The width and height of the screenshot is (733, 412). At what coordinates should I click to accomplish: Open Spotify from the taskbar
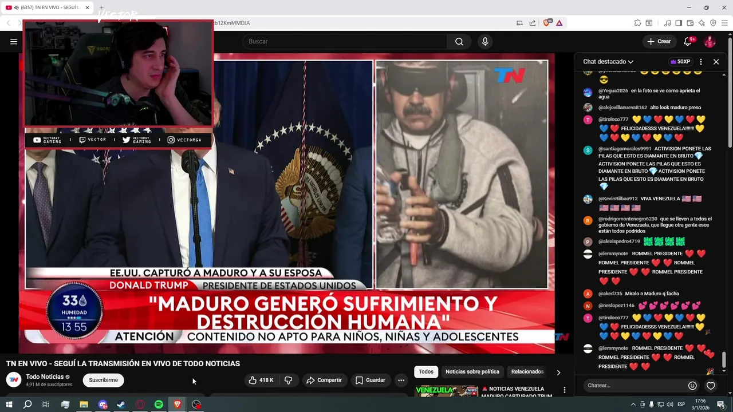point(159,405)
